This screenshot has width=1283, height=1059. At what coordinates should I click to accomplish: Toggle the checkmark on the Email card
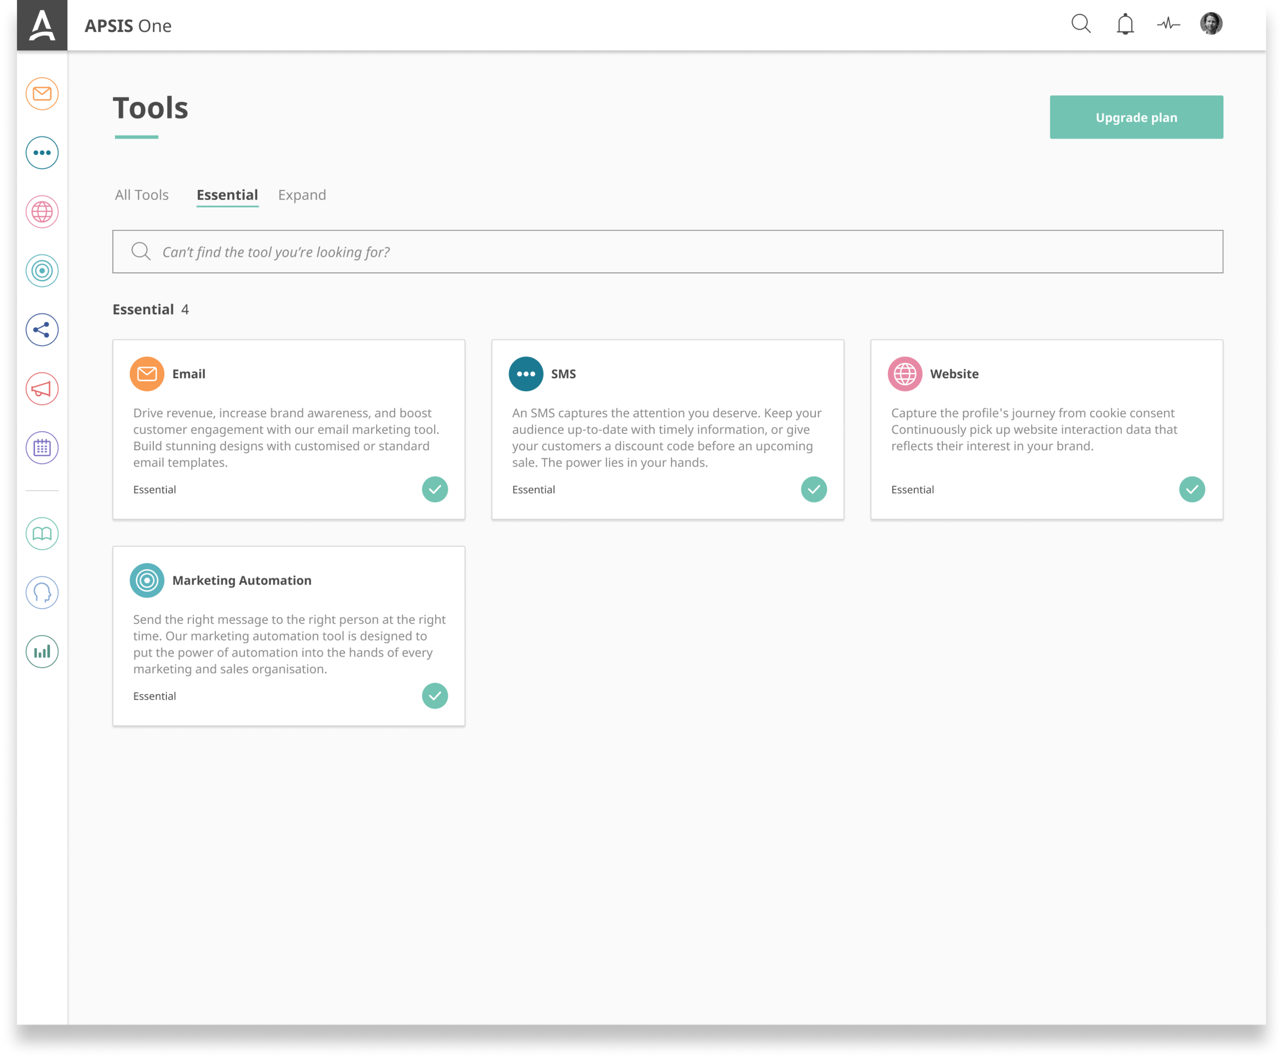435,489
